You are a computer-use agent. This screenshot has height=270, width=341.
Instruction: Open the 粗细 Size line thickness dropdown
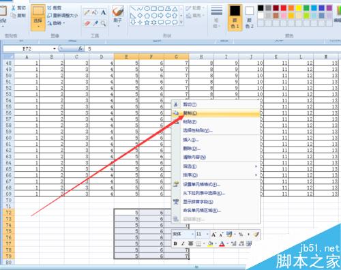point(217,17)
